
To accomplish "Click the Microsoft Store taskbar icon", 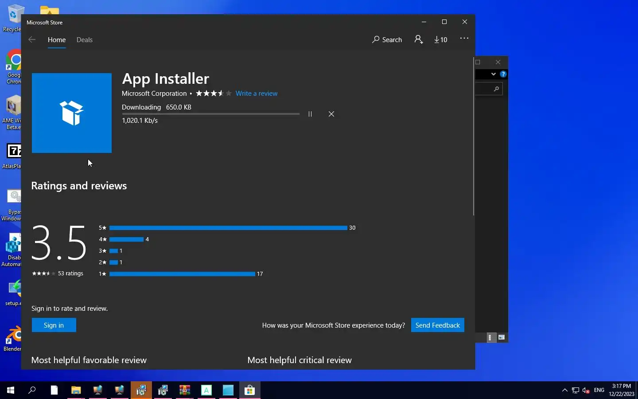I will point(250,390).
